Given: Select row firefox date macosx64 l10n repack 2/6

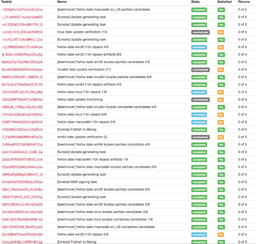Looking at the screenshot, I should 128,122.
